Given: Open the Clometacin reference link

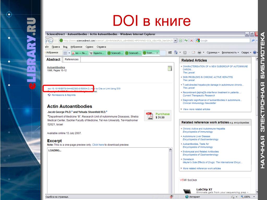Looking at the screenshot, I should click(188, 159).
